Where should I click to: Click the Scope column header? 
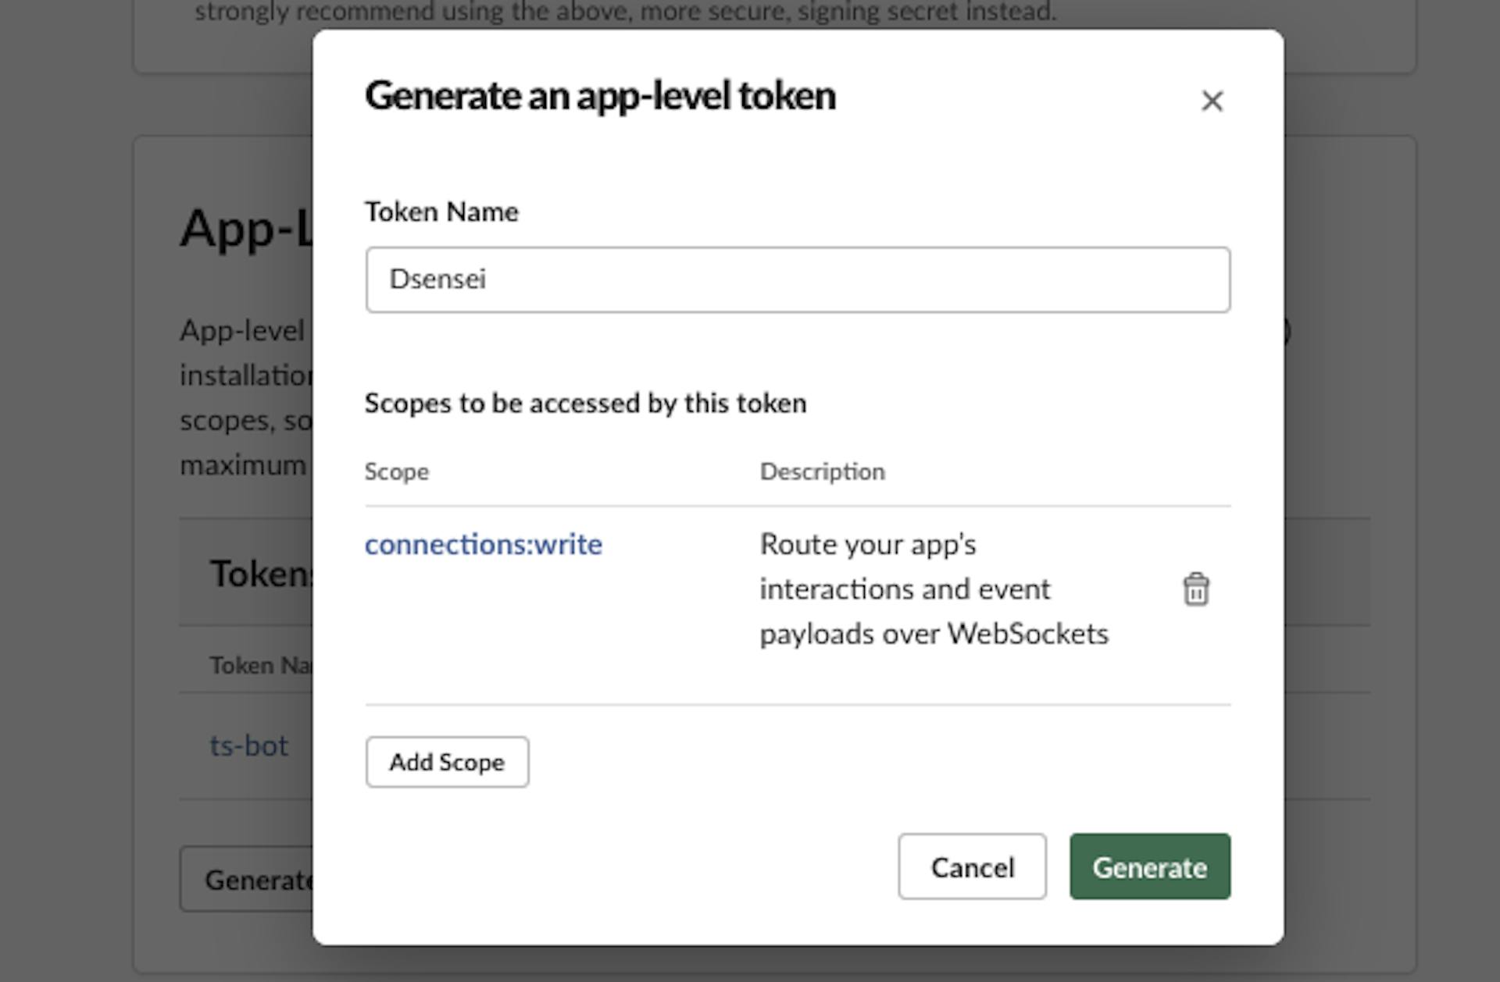tap(396, 471)
